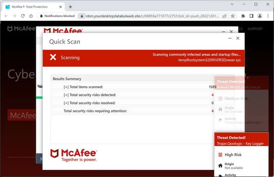Click the McAfee Together is power logo
The width and height of the screenshot is (274, 177).
pos(74,155)
